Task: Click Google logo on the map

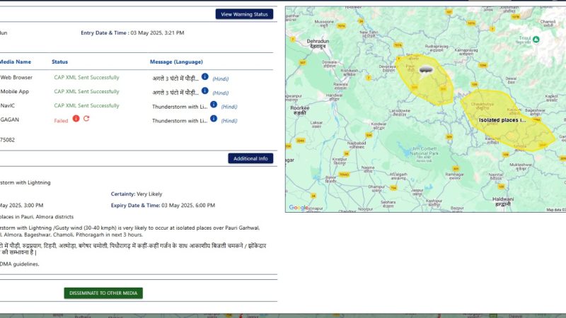Action: click(x=298, y=208)
